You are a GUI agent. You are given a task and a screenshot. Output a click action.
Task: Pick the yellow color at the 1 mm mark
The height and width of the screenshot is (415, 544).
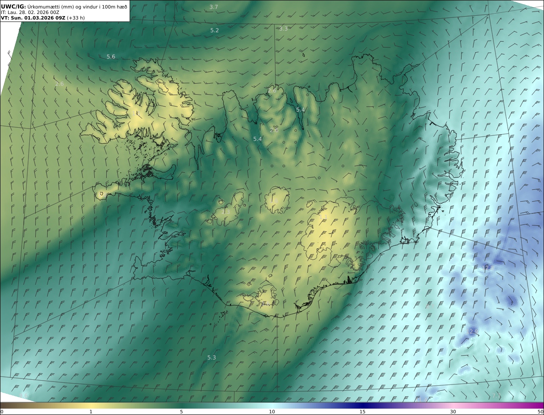coord(91,405)
